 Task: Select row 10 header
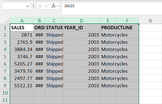(5, 93)
